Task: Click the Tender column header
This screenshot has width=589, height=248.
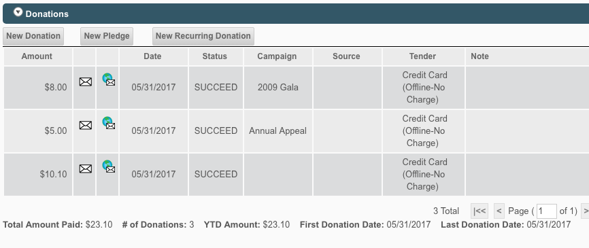Action: [422, 56]
